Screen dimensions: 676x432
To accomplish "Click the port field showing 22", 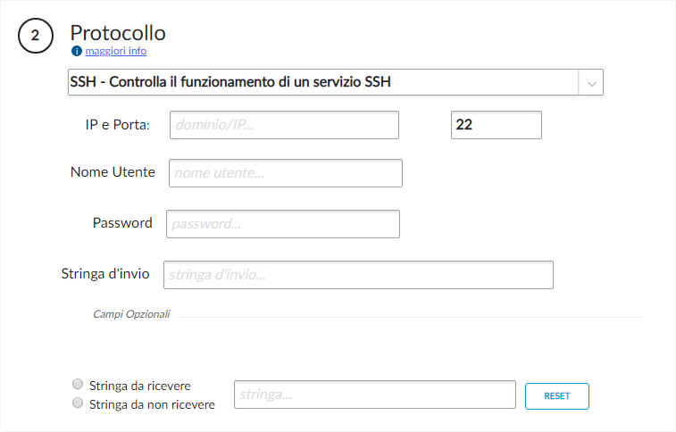I will click(x=496, y=125).
